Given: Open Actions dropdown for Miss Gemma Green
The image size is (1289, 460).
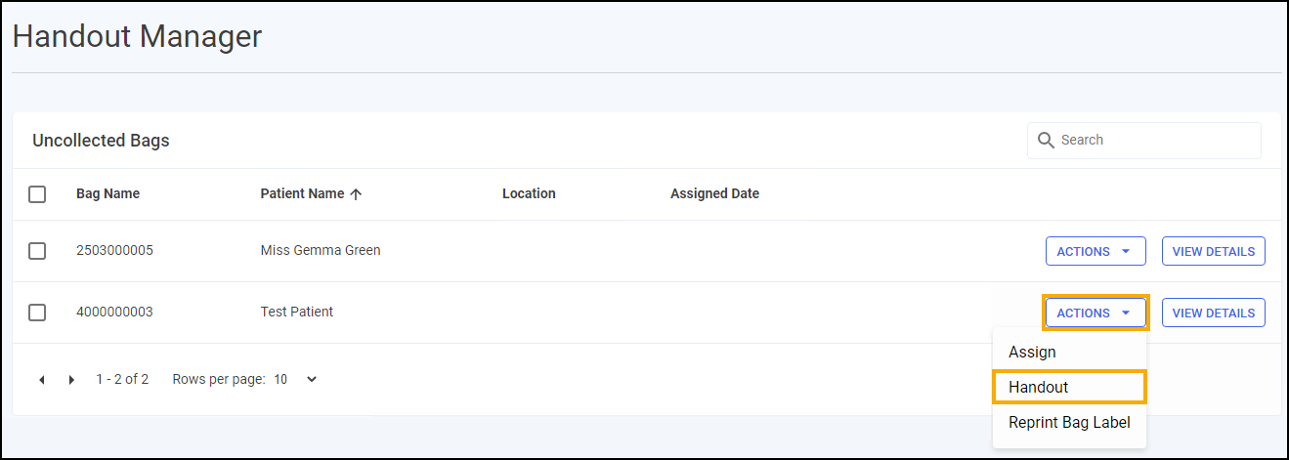Looking at the screenshot, I should click(x=1095, y=251).
